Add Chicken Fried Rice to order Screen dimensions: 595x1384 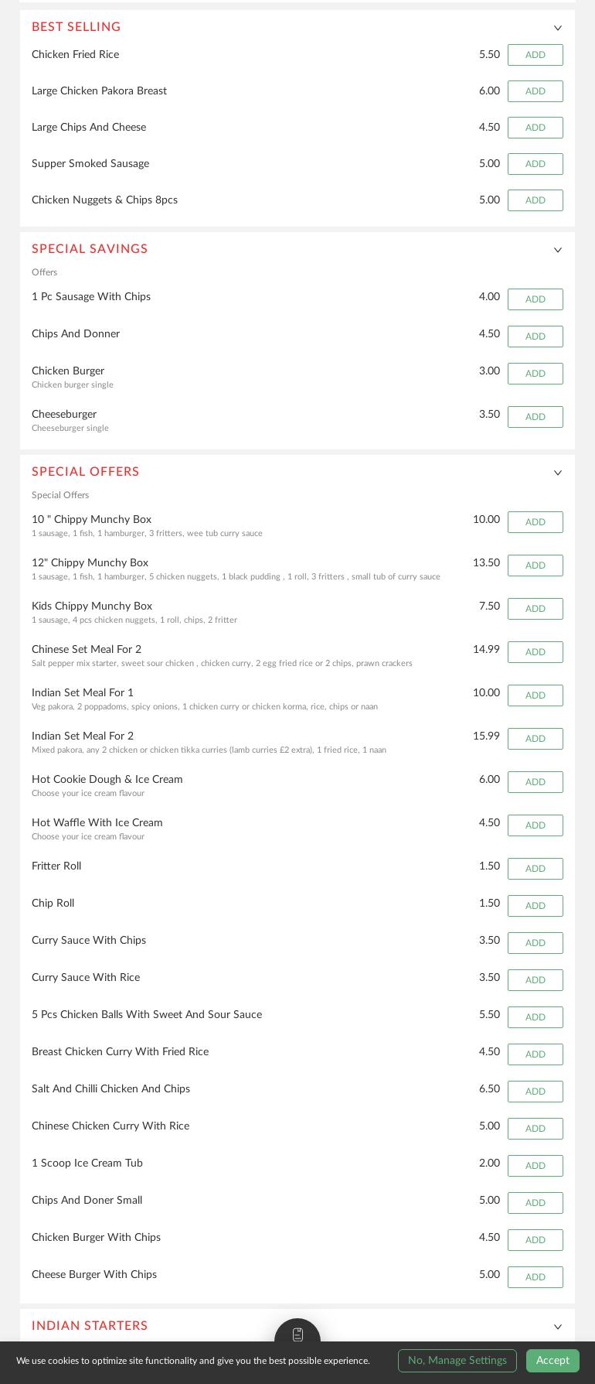click(535, 55)
